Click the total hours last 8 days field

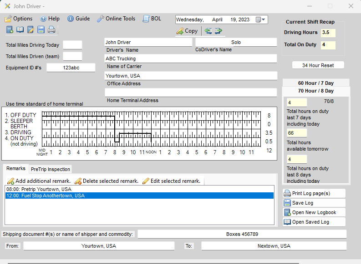[297, 159]
